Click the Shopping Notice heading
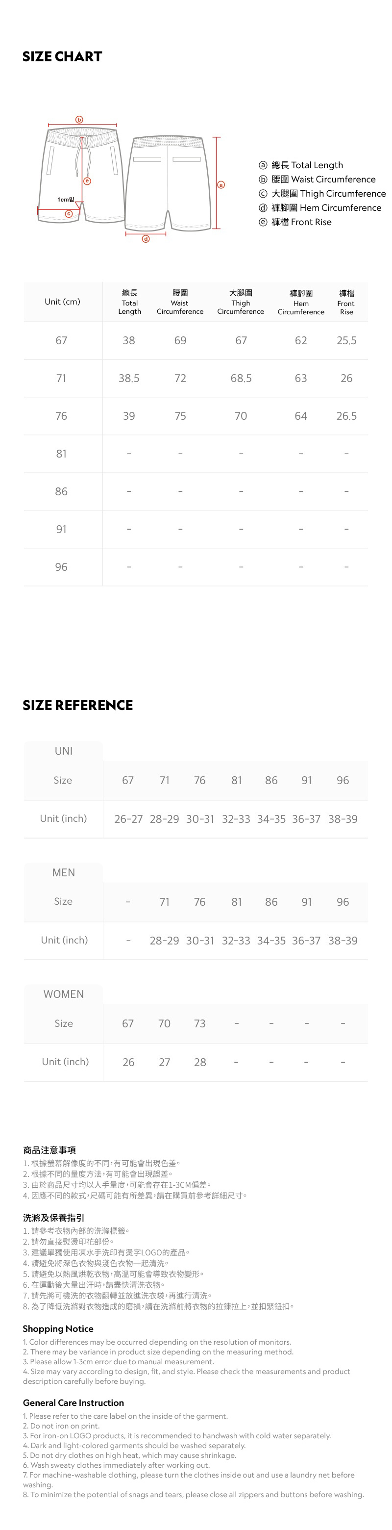Screen dimensions: 392x1530 point(58,1328)
